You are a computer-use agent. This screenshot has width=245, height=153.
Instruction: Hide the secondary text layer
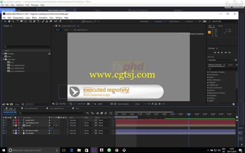[4, 123]
